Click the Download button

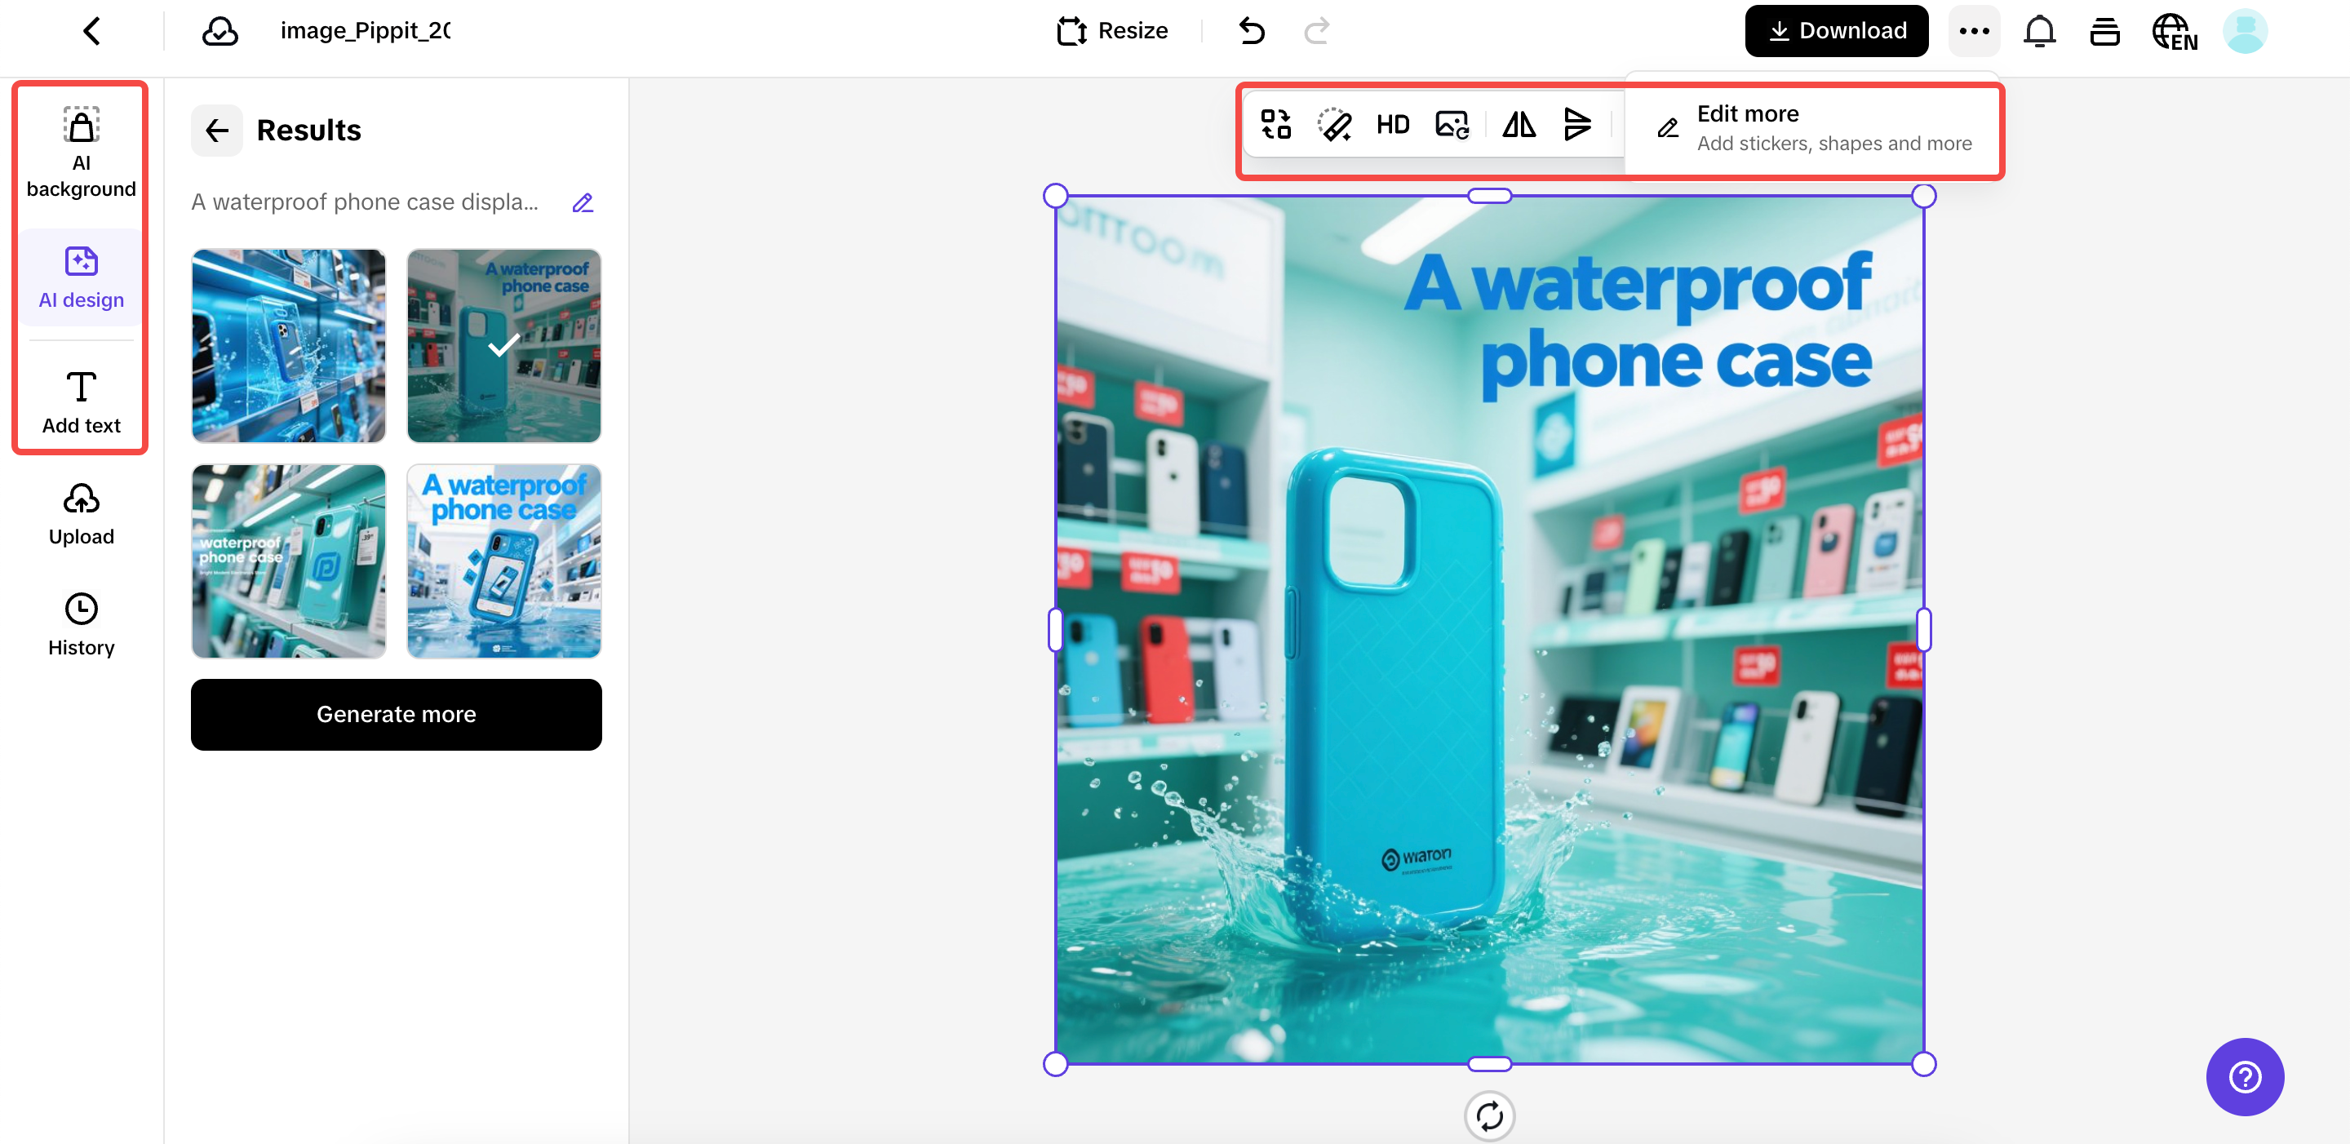tap(1837, 30)
